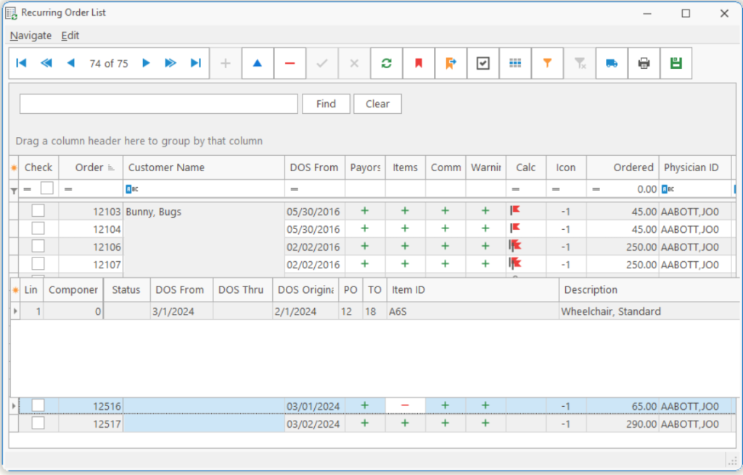Click the orange filter funnel icon
This screenshot has height=475, width=743.
pyautogui.click(x=547, y=63)
